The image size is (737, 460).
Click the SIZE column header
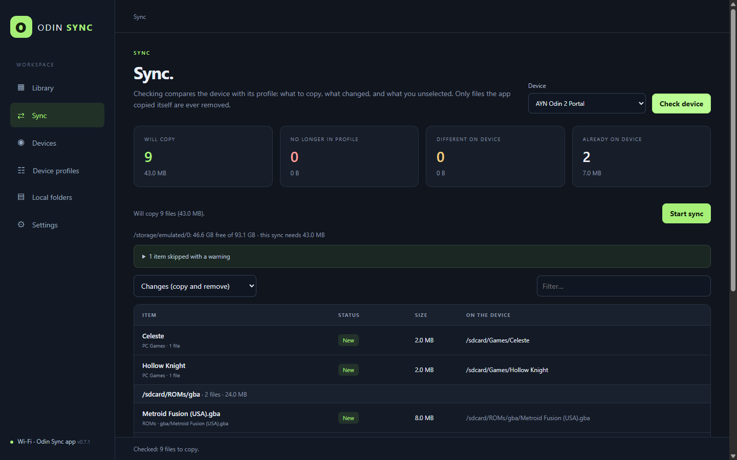coord(421,315)
